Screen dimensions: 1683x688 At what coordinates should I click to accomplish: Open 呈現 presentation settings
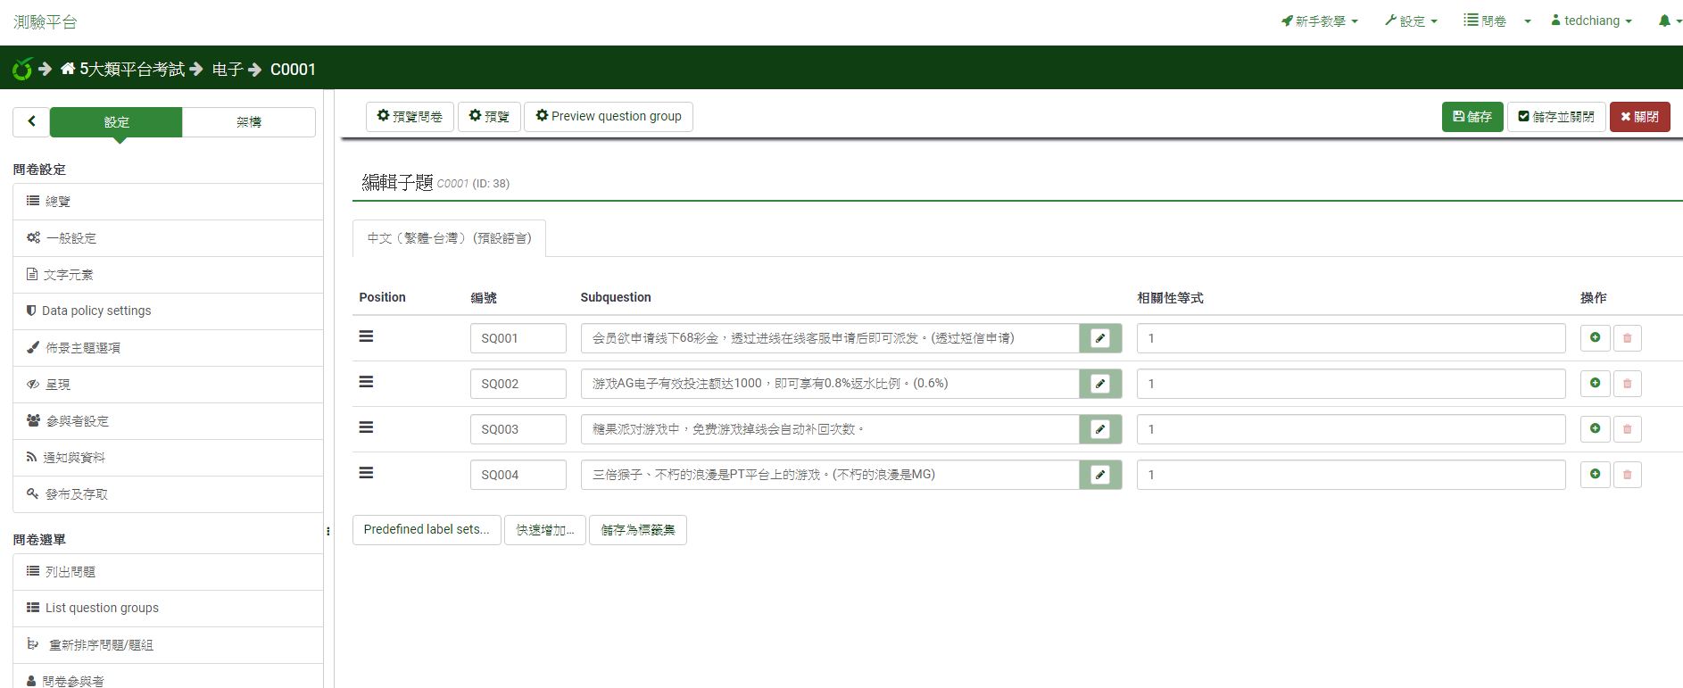point(168,385)
